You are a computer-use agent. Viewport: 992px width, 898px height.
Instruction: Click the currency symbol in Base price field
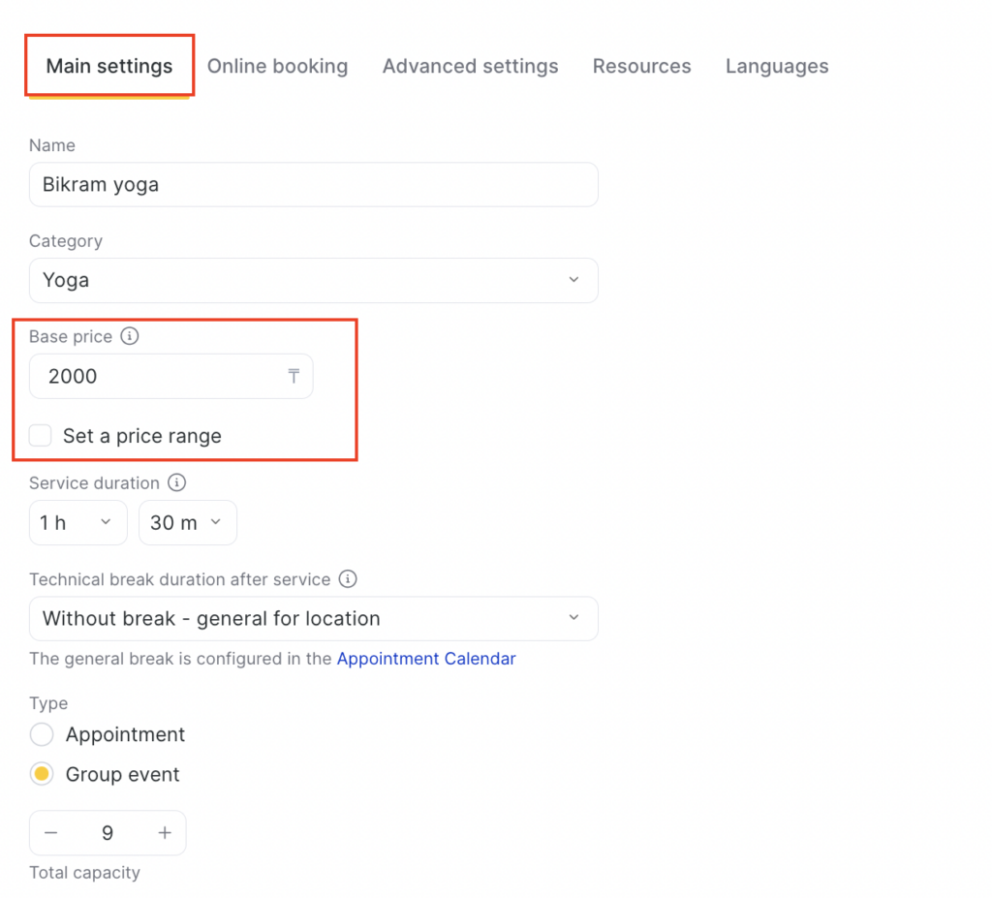pos(294,376)
